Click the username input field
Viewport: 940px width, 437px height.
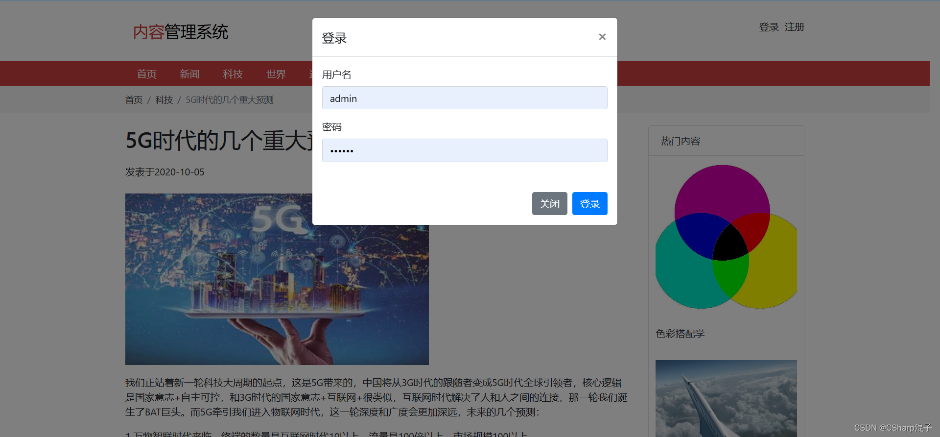465,98
